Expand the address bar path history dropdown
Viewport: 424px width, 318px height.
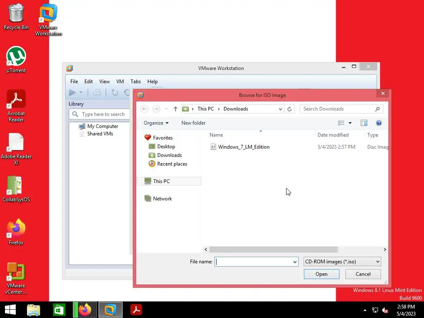tap(280, 109)
